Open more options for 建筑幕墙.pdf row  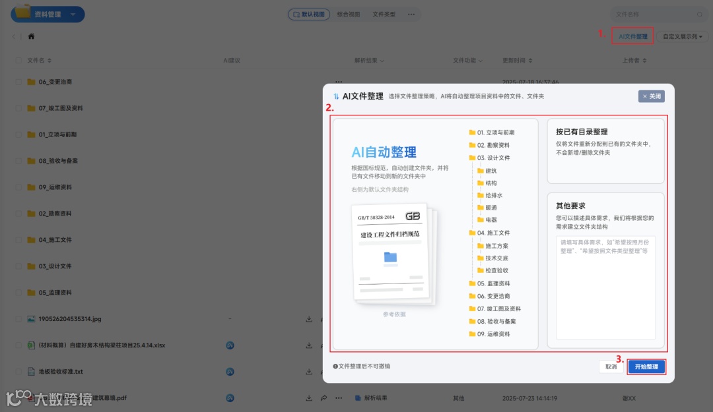tap(339, 398)
